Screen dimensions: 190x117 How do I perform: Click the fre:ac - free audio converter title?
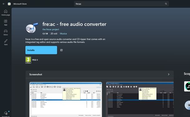click(x=74, y=24)
